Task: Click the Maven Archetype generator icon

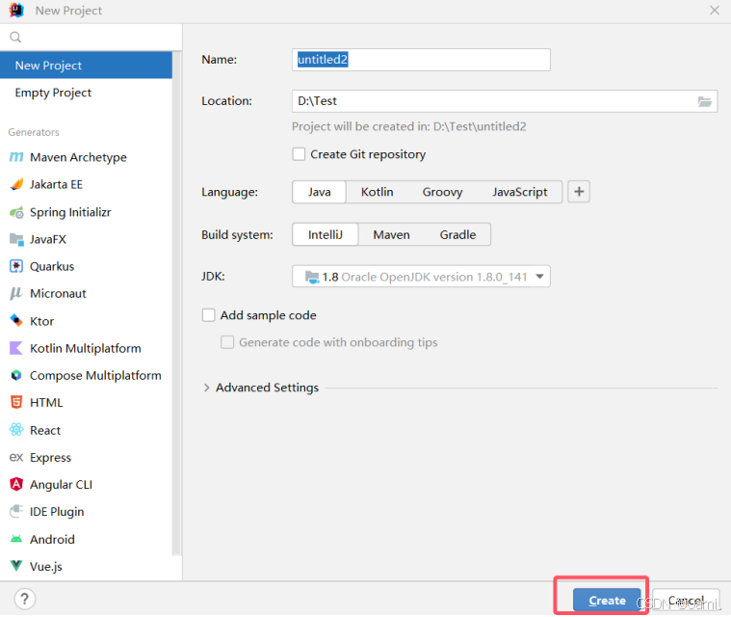Action: (16, 157)
